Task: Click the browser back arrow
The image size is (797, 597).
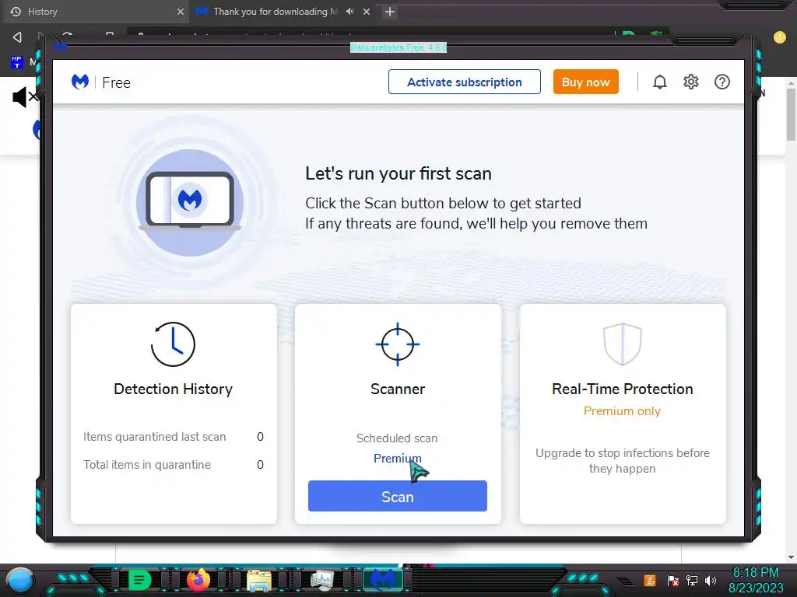Action: pos(17,37)
